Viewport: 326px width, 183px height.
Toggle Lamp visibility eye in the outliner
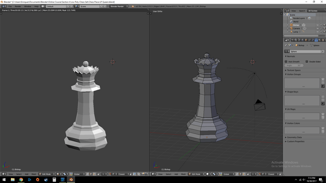click(317, 32)
